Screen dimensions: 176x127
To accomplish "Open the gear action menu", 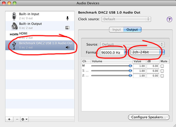I will [24, 119].
